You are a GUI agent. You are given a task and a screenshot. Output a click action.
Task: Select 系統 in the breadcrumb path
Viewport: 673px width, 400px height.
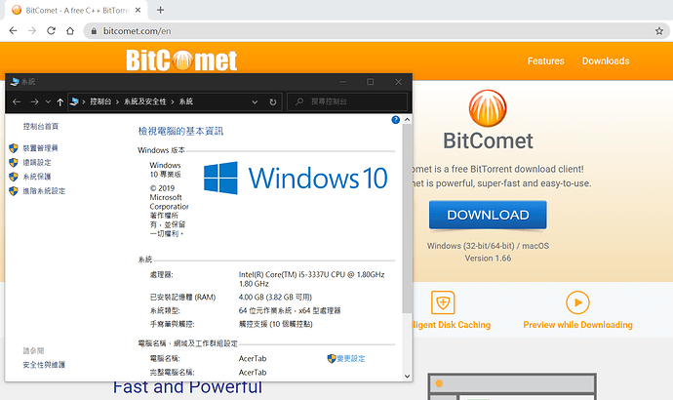186,101
